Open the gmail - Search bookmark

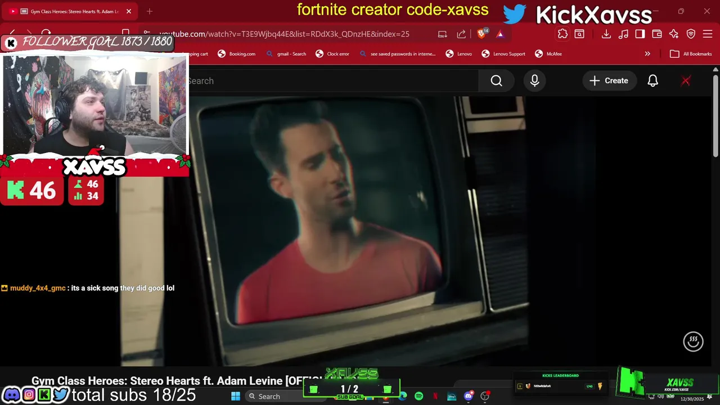point(286,54)
